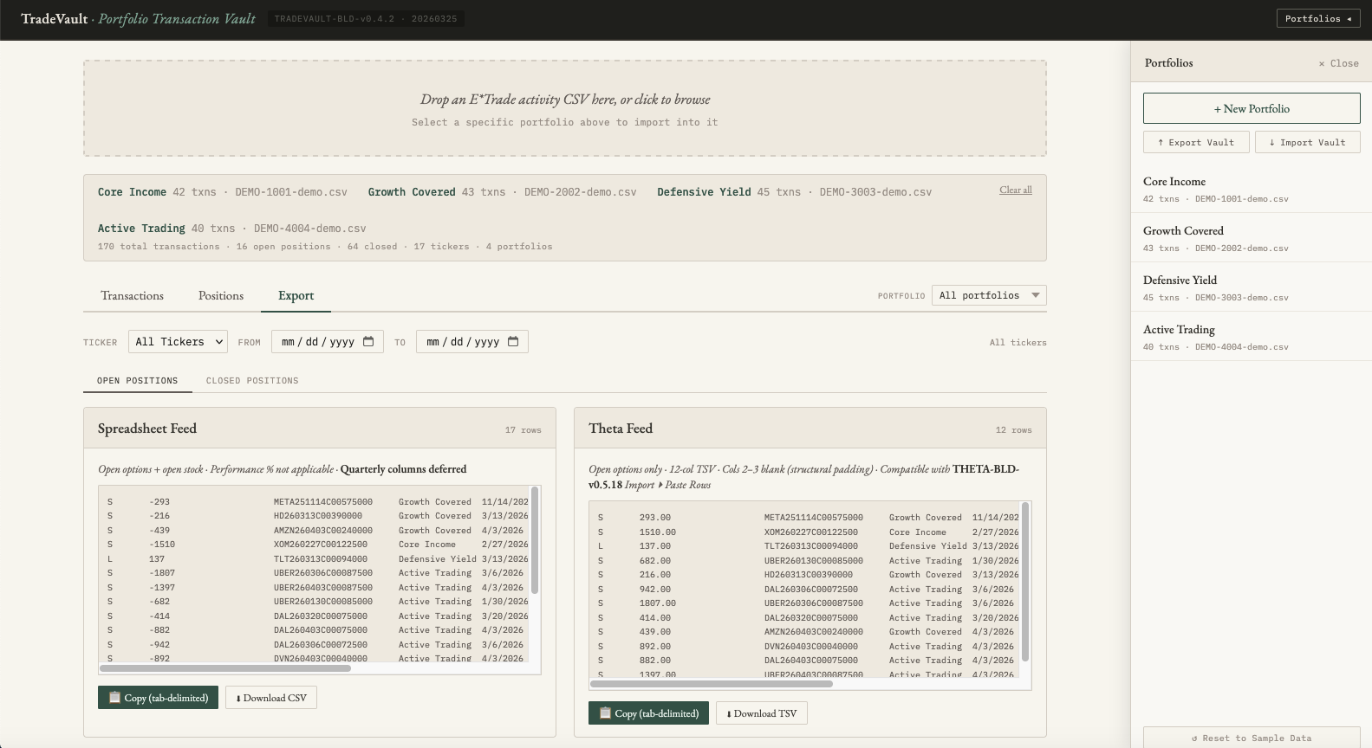The width and height of the screenshot is (1372, 748).
Task: Select the OPEN POSITIONS sub-tab
Action: pyautogui.click(x=137, y=380)
